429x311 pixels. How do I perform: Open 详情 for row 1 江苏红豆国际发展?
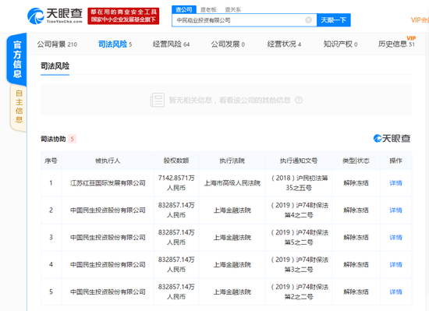395,183
